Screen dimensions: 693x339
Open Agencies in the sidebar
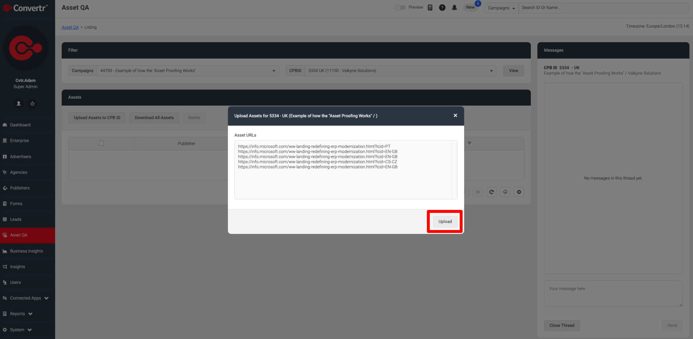27,172
